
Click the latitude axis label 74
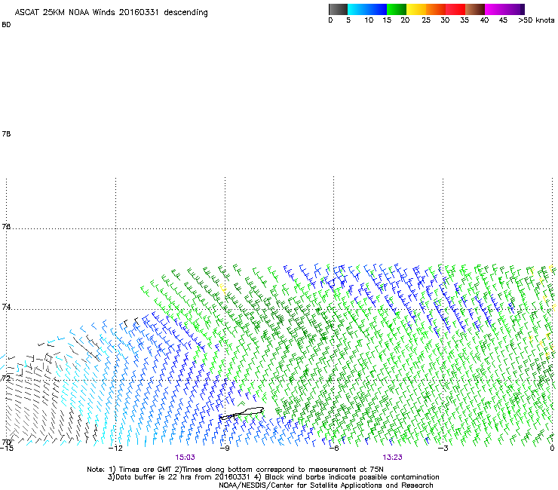[x=6, y=307]
